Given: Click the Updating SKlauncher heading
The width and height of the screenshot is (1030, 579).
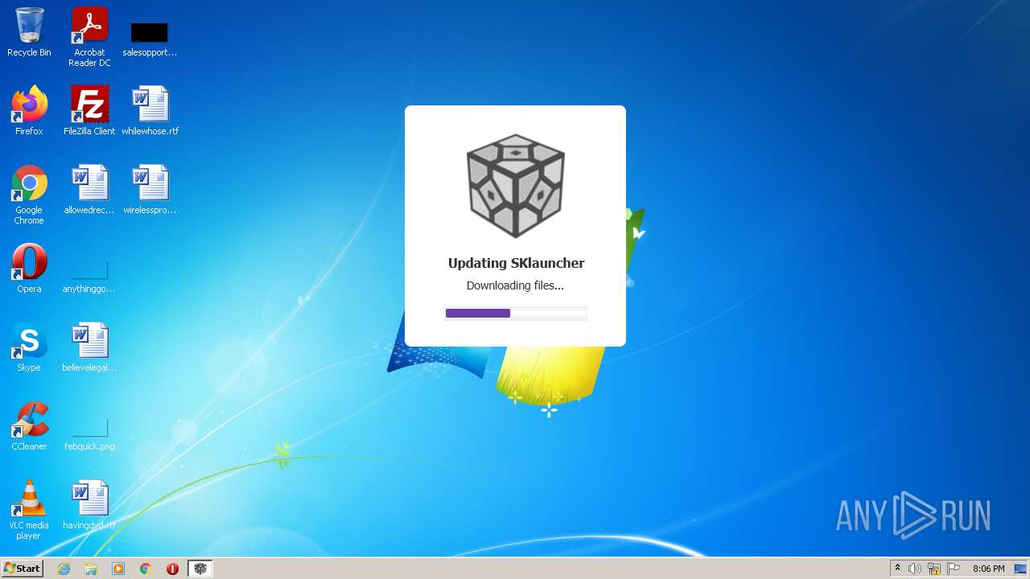Looking at the screenshot, I should (516, 263).
